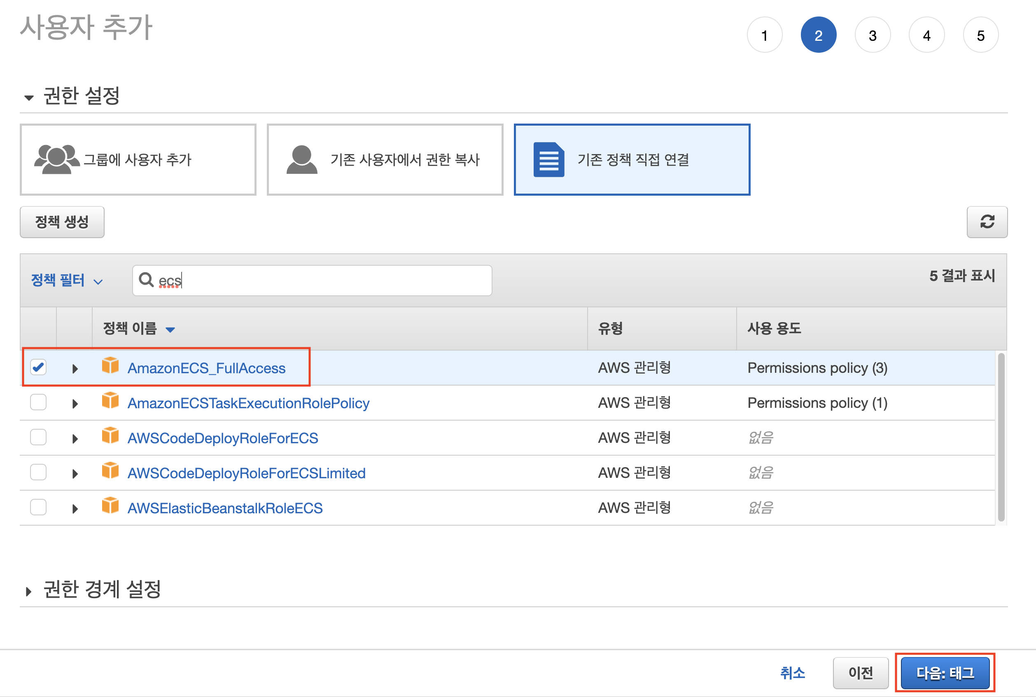Click the orange box icon beside AmazonECSTaskExecutionRolePolicy

tap(110, 401)
